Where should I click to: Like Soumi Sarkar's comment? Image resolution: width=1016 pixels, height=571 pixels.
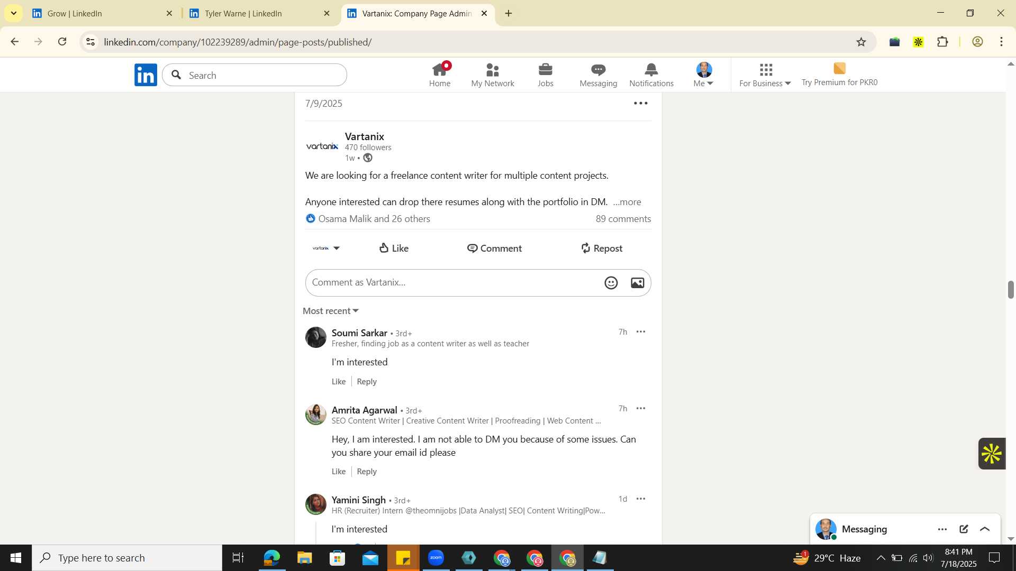(339, 382)
